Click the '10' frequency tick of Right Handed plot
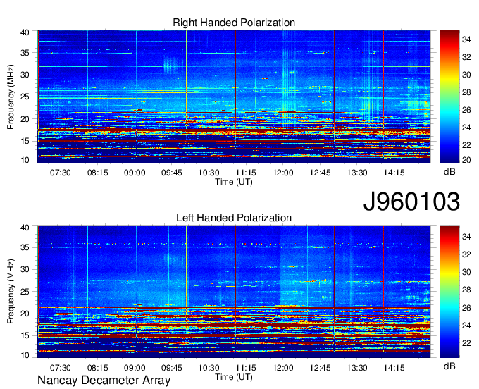The width and height of the screenshot is (479, 389). (x=25, y=160)
